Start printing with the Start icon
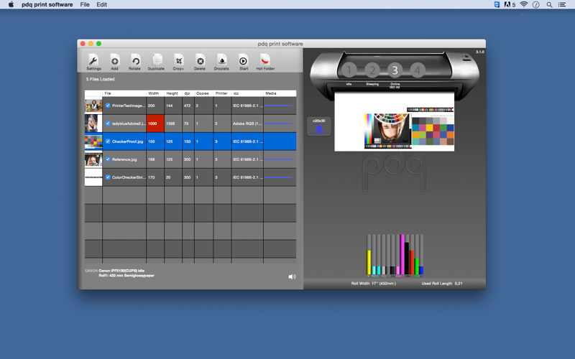The width and height of the screenshot is (575, 359). (x=244, y=62)
